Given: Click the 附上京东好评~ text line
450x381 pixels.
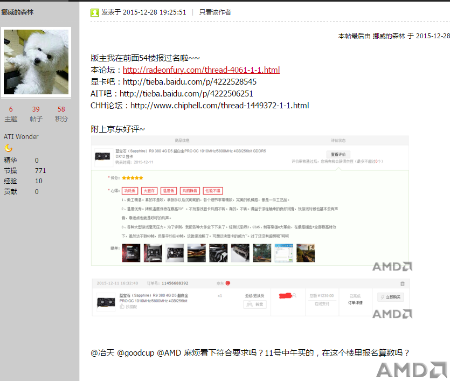Looking at the screenshot, I should pyautogui.click(x=117, y=129).
